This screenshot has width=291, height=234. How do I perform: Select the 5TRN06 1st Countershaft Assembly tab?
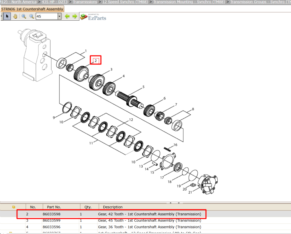click(32, 9)
